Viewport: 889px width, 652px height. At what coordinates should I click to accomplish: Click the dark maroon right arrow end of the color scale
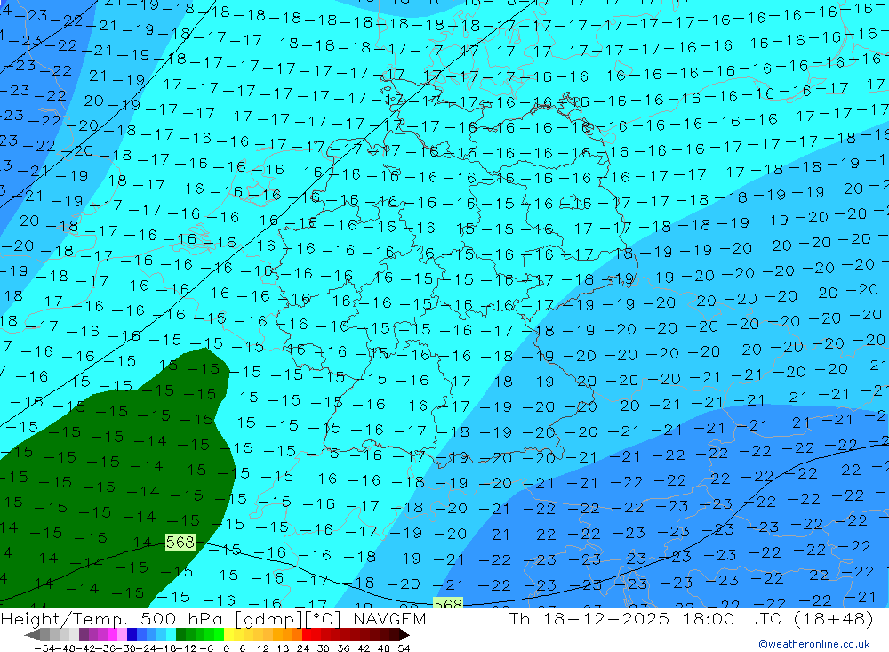(404, 634)
